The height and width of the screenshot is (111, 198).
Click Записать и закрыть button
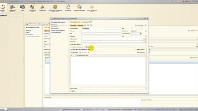click(76, 25)
